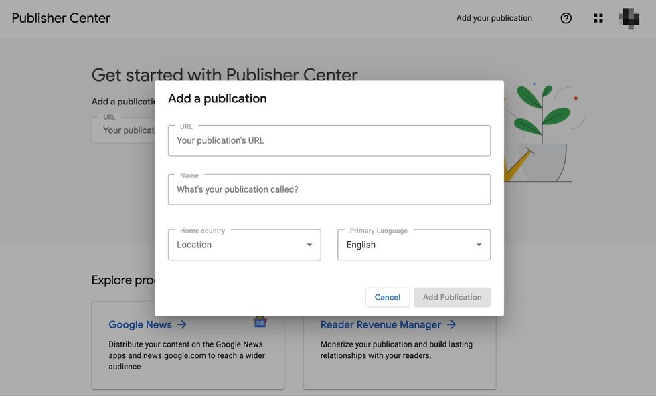
Task: Click the publication URL input field
Action: click(329, 138)
